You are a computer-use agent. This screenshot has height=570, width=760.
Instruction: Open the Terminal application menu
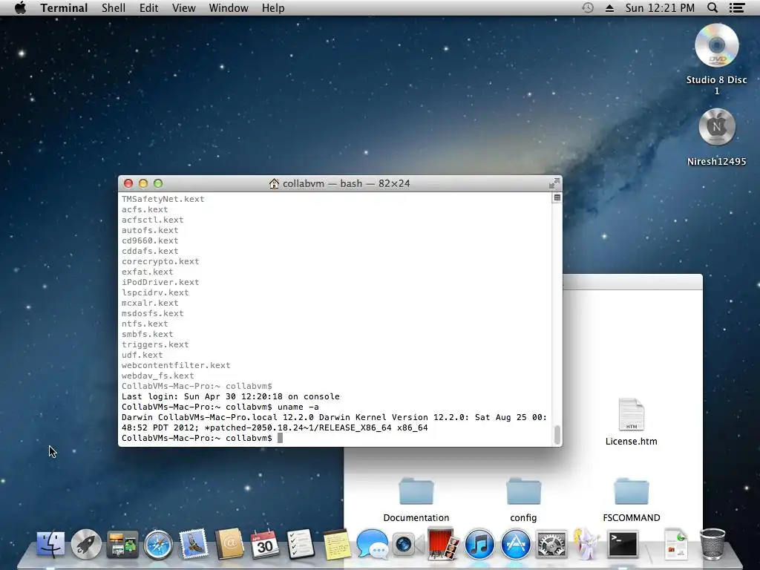click(x=64, y=7)
